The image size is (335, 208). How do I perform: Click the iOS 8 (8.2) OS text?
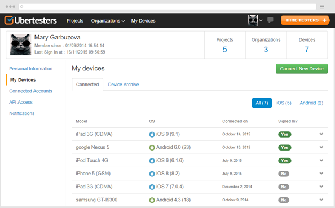pos(168,174)
